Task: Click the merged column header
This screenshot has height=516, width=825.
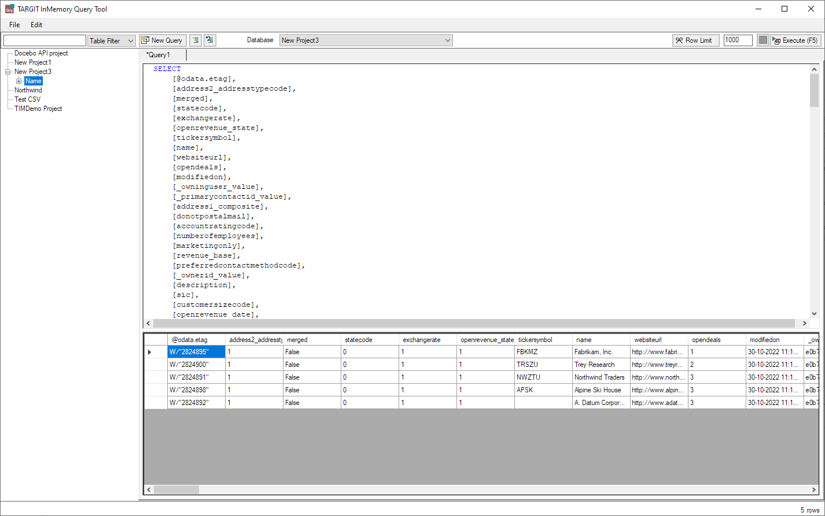Action: click(312, 340)
